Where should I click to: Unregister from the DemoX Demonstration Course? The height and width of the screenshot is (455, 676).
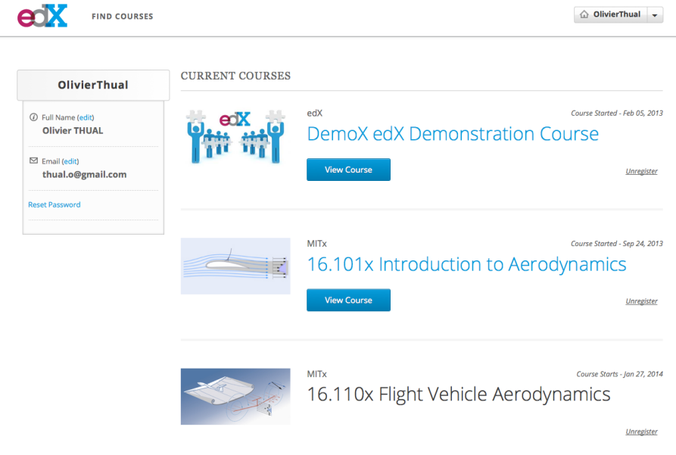(641, 171)
